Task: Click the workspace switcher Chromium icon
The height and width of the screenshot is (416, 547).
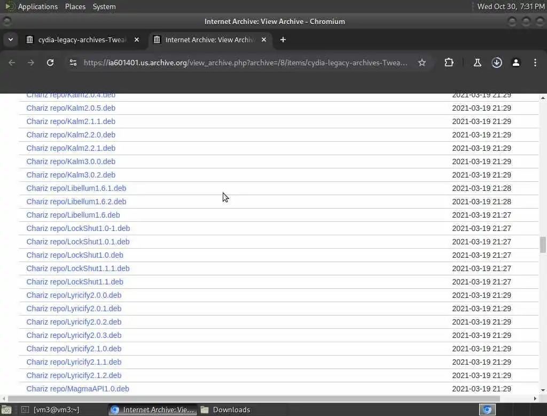Action: tap(487, 410)
